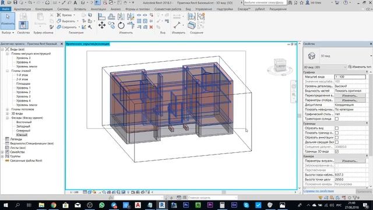
Task: Switch to the Архитектура ribbon tab
Action: click(x=22, y=9)
